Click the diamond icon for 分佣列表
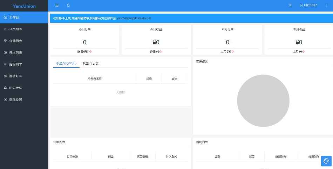This screenshot has width=333, height=169. tap(5, 41)
